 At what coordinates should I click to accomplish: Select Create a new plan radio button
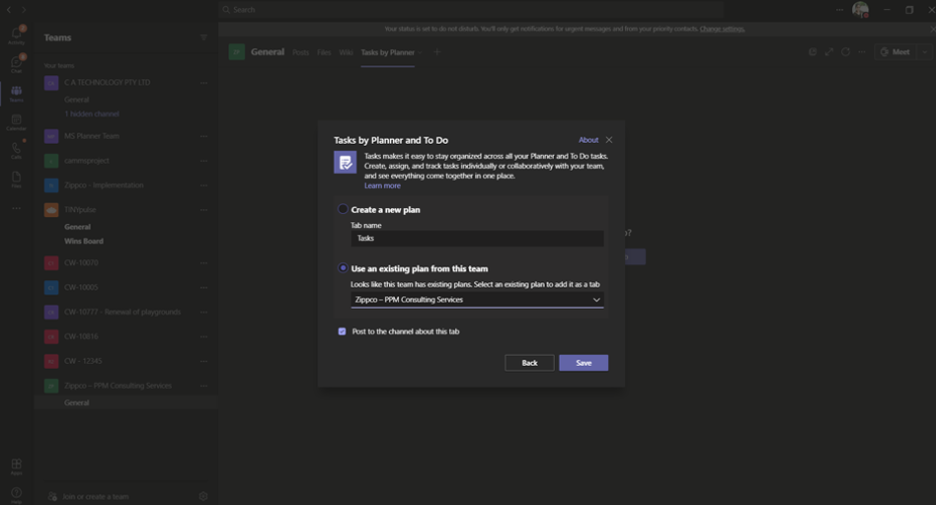(343, 209)
